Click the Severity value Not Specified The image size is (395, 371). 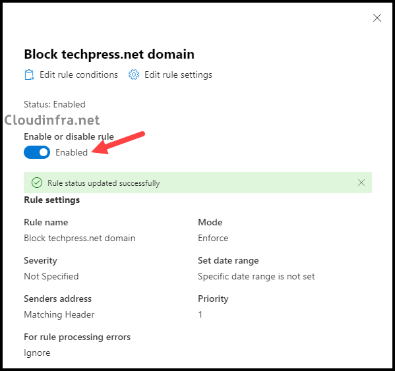tap(51, 276)
